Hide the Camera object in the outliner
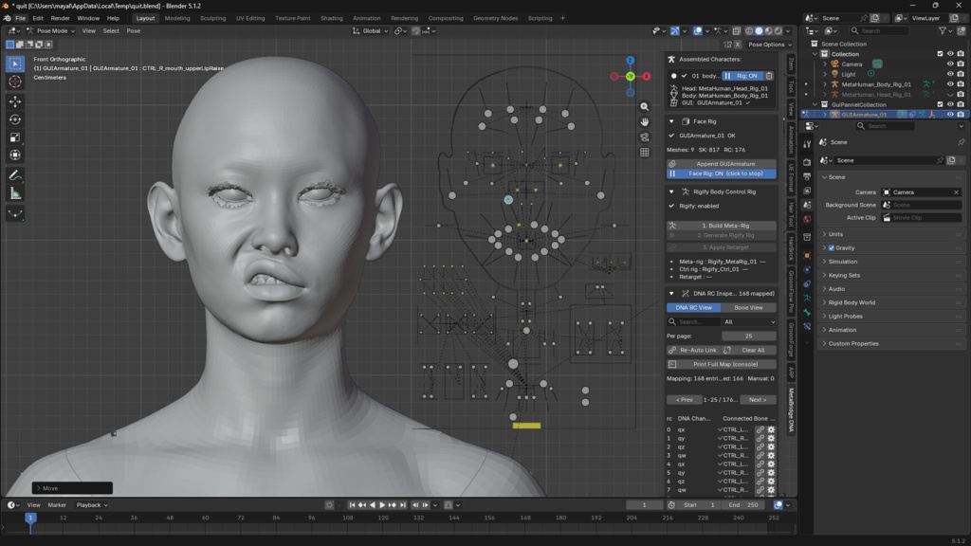Viewport: 971px width, 546px height. coord(950,64)
